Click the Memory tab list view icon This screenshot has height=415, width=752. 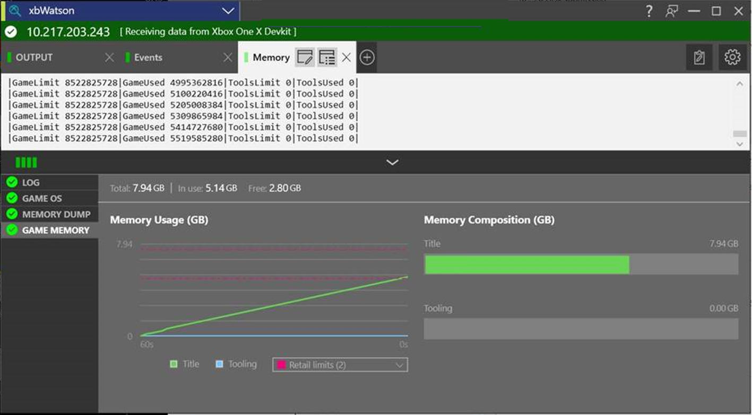pyautogui.click(x=327, y=57)
